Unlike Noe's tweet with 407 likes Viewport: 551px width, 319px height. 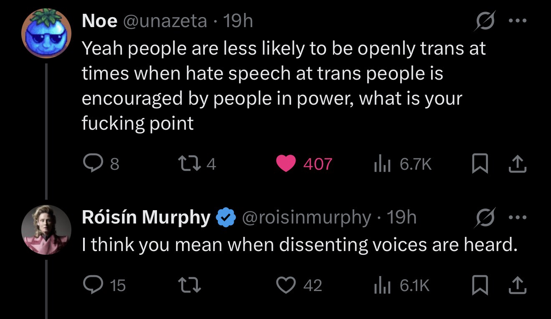[x=286, y=163]
